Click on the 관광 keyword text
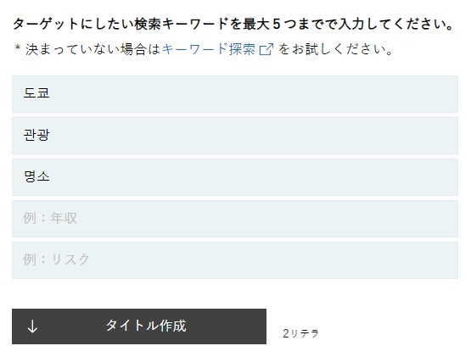The image size is (471, 357). coord(36,135)
